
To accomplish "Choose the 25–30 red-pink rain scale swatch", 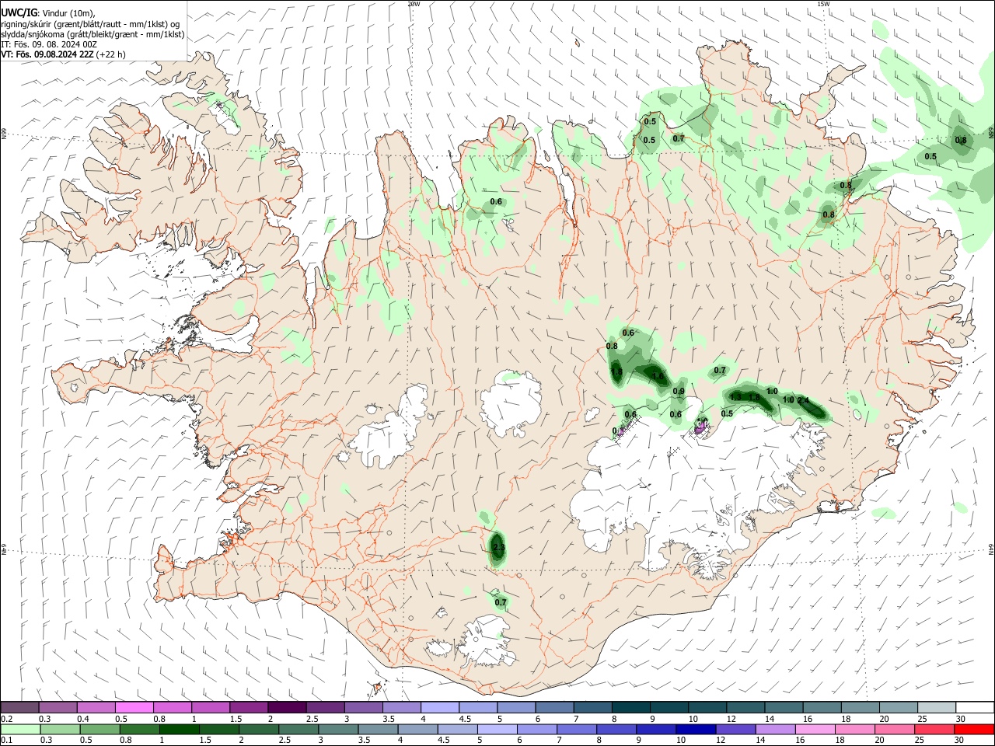I will pos(934,729).
